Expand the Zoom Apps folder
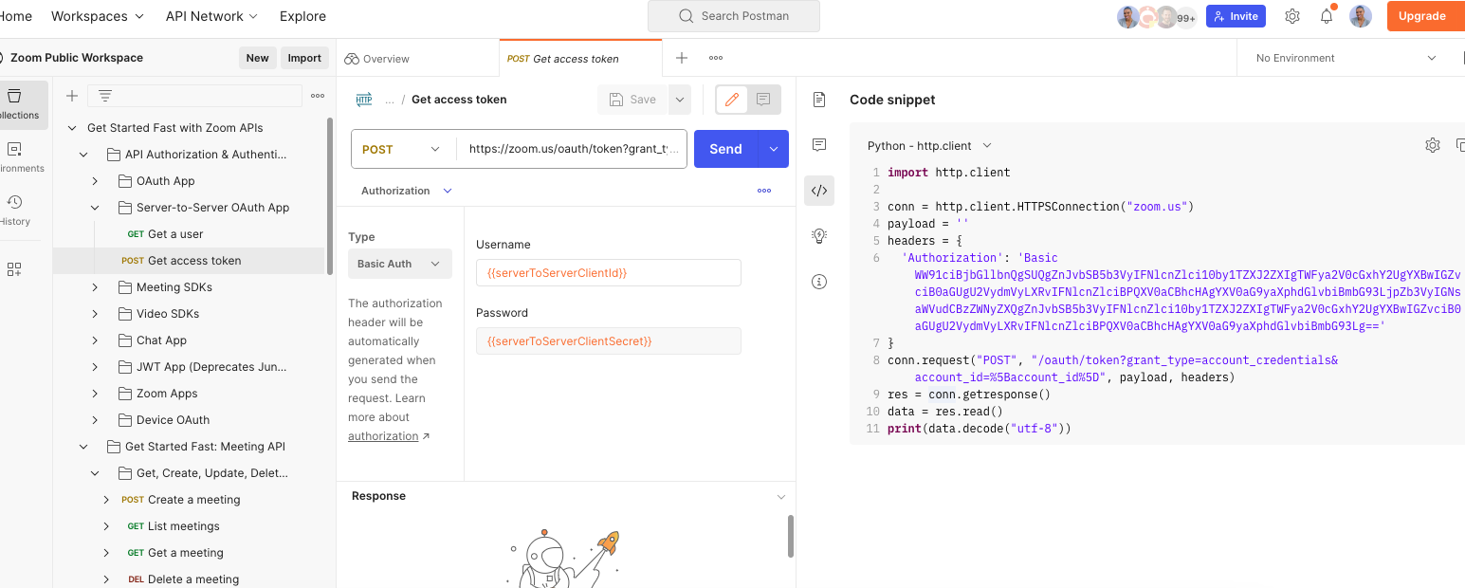The width and height of the screenshot is (1465, 588). (95, 394)
